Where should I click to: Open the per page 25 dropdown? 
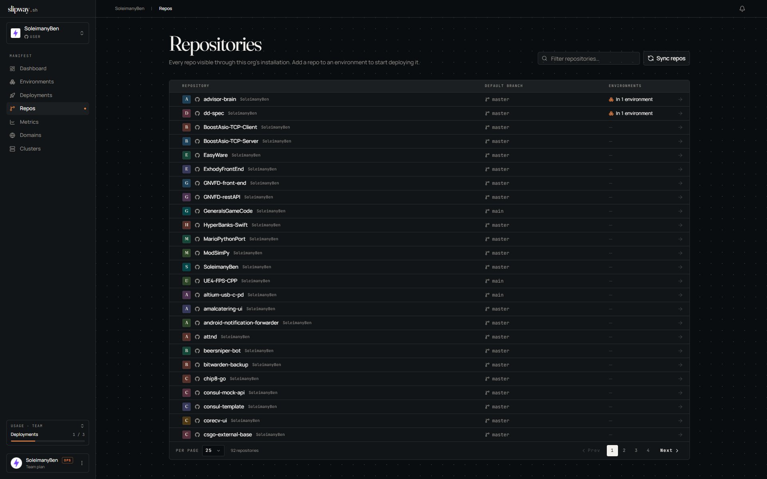pyautogui.click(x=213, y=450)
